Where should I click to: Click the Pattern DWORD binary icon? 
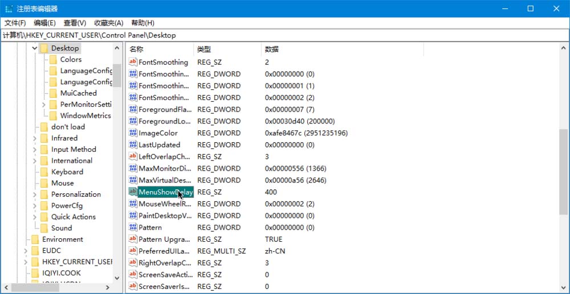pos(133,227)
